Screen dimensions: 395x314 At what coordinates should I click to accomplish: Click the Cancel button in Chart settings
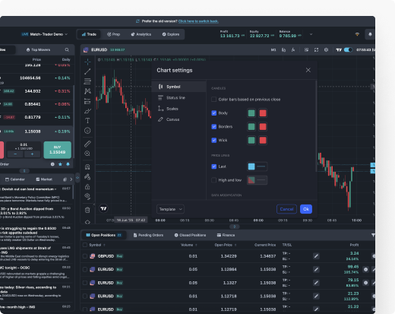point(286,209)
